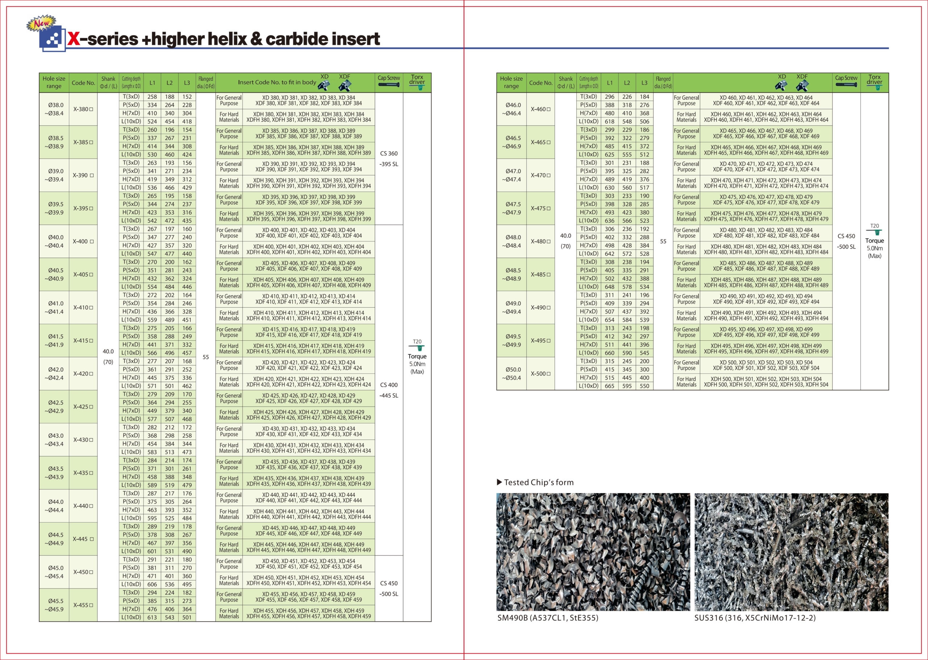The image size is (928, 660).
Task: Select CS 450 -500 SL cell in right table
Action: pos(846,241)
